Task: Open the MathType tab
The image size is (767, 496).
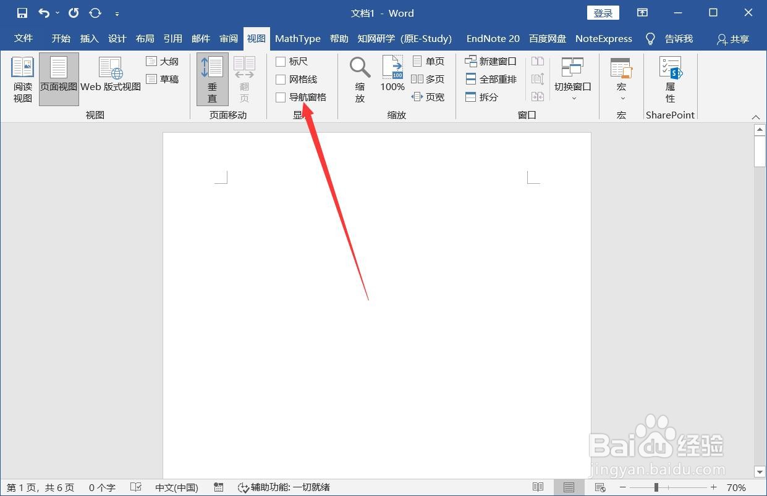Action: point(298,38)
